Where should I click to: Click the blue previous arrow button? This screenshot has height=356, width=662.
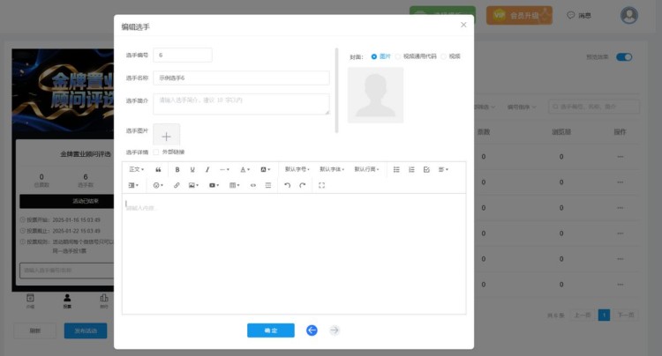tap(312, 330)
